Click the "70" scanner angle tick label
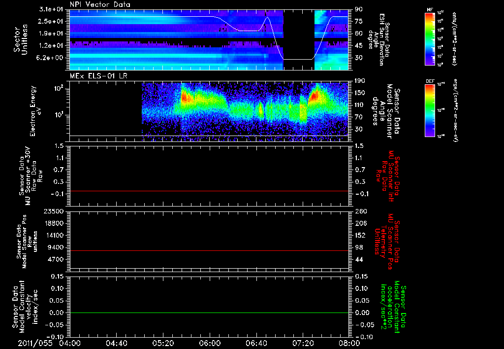Viewport: 504px width, 349px height. coord(358,117)
